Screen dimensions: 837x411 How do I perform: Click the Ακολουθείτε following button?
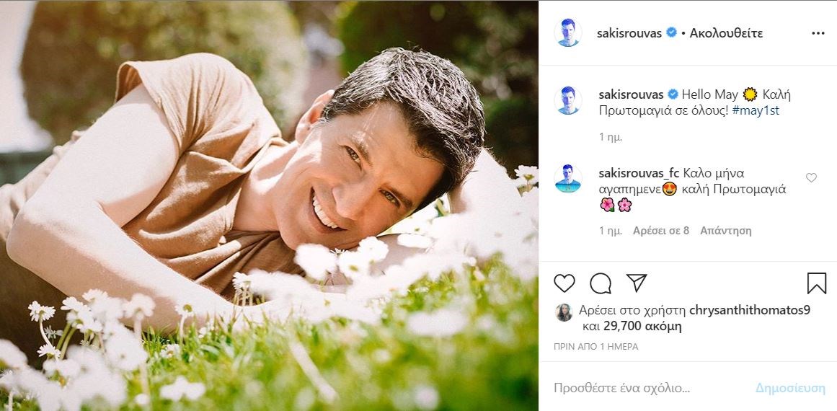coord(726,33)
